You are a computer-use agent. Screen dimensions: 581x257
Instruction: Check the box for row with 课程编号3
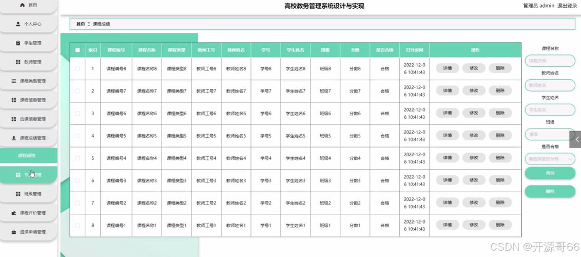78,180
